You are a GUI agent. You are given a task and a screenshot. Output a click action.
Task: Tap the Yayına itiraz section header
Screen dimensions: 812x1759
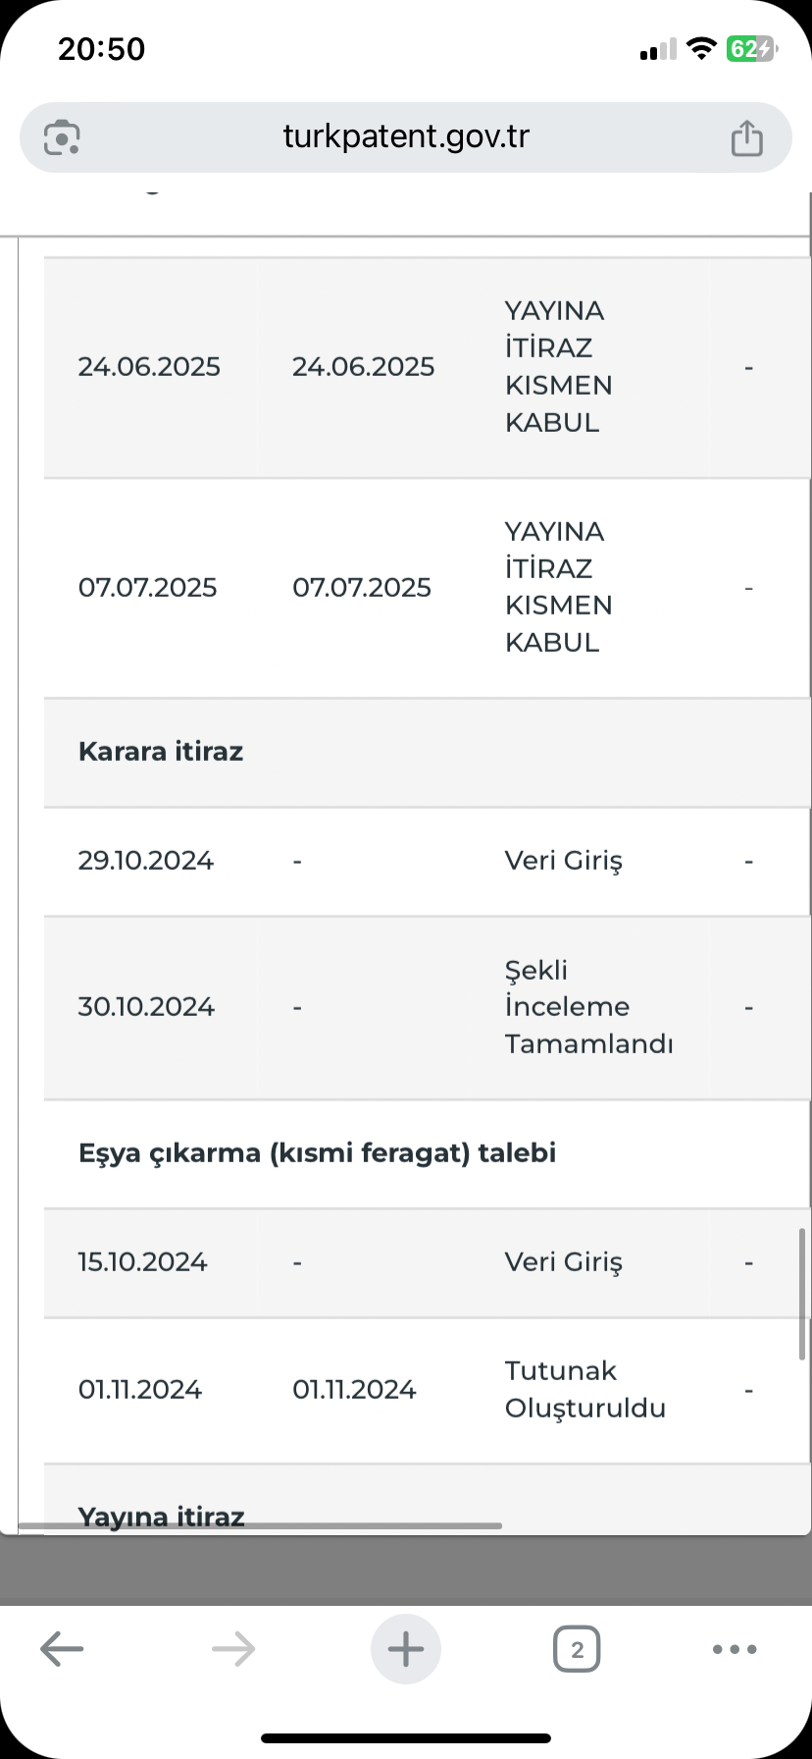click(x=161, y=1517)
